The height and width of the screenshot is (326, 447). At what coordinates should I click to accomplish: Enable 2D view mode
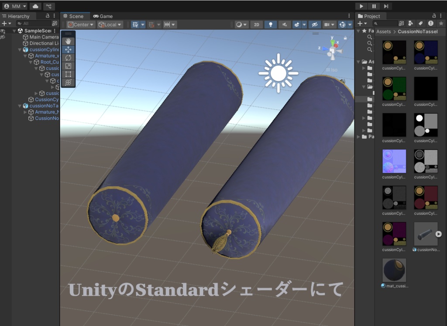click(256, 24)
